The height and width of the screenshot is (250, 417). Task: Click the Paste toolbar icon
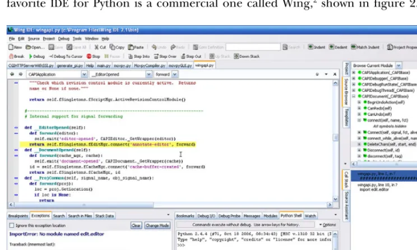(131, 47)
